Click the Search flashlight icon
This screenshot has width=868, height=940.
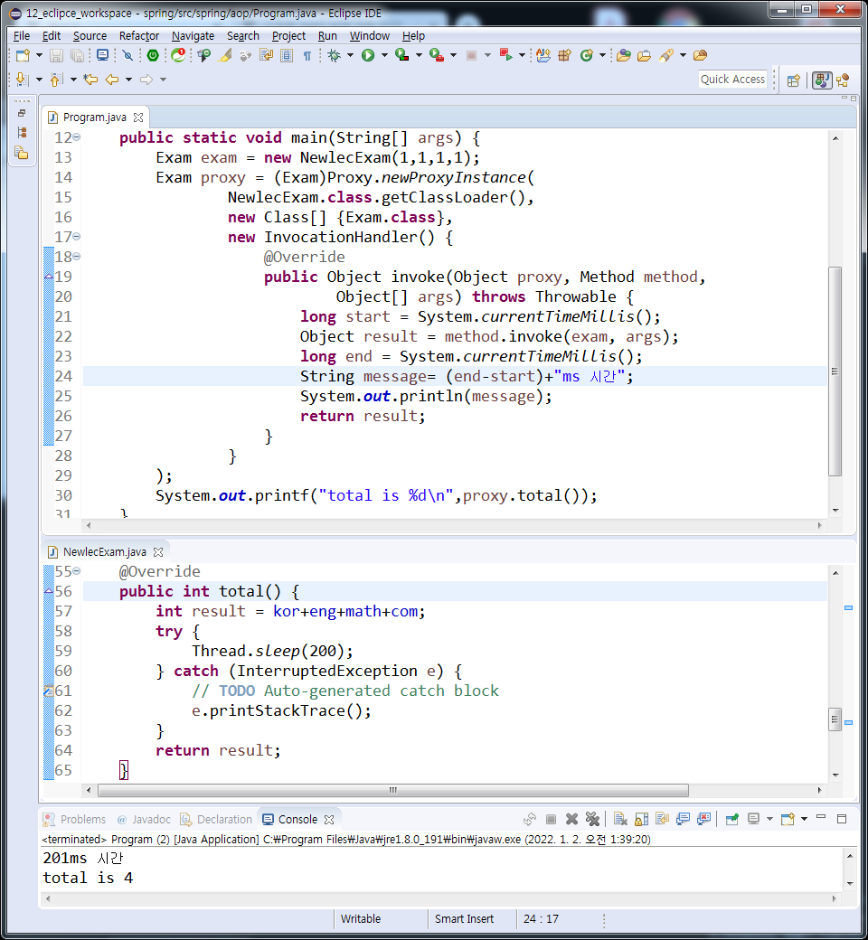665,56
